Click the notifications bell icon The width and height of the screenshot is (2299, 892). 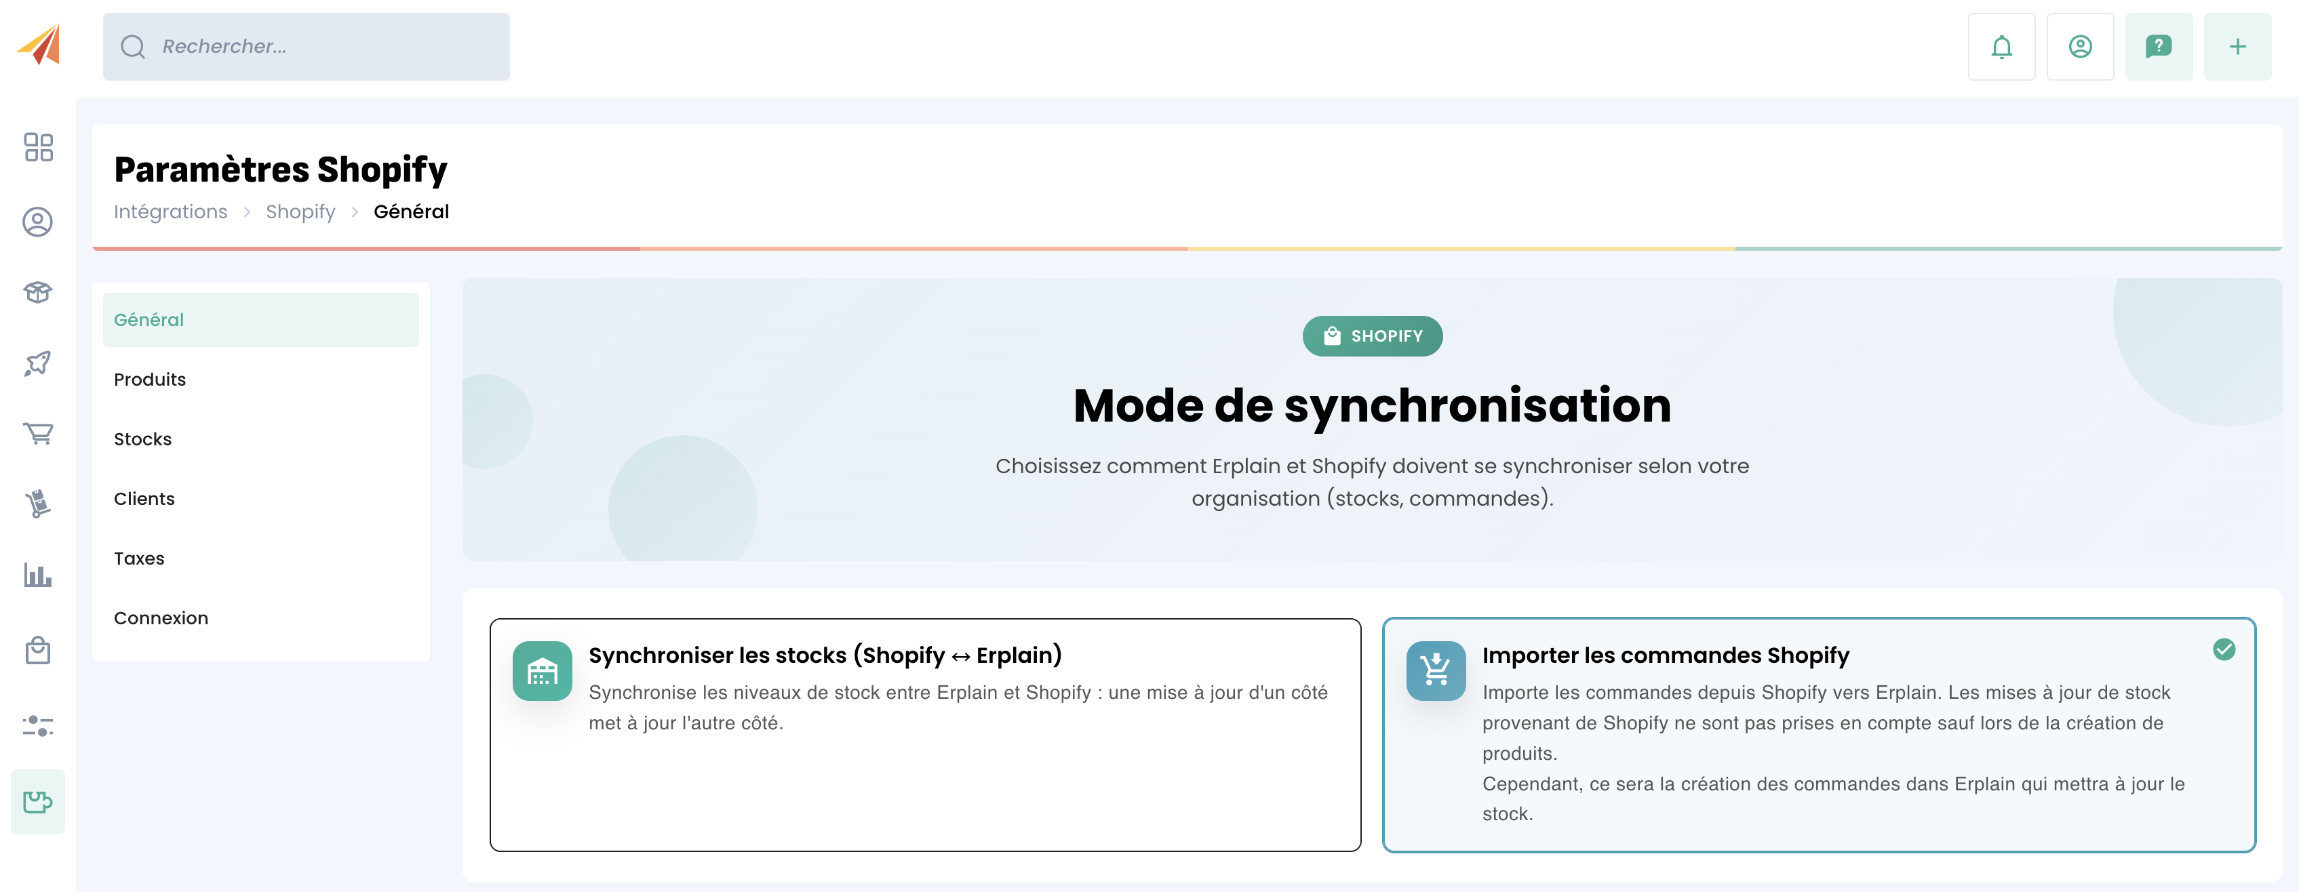click(2001, 46)
